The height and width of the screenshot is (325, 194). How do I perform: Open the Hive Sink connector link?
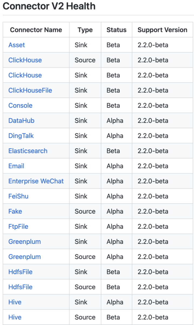point(15,302)
